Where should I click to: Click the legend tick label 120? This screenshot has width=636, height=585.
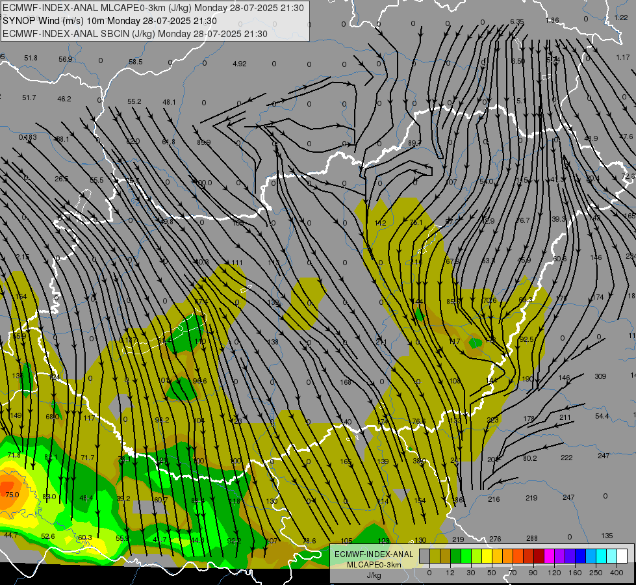[554, 573]
